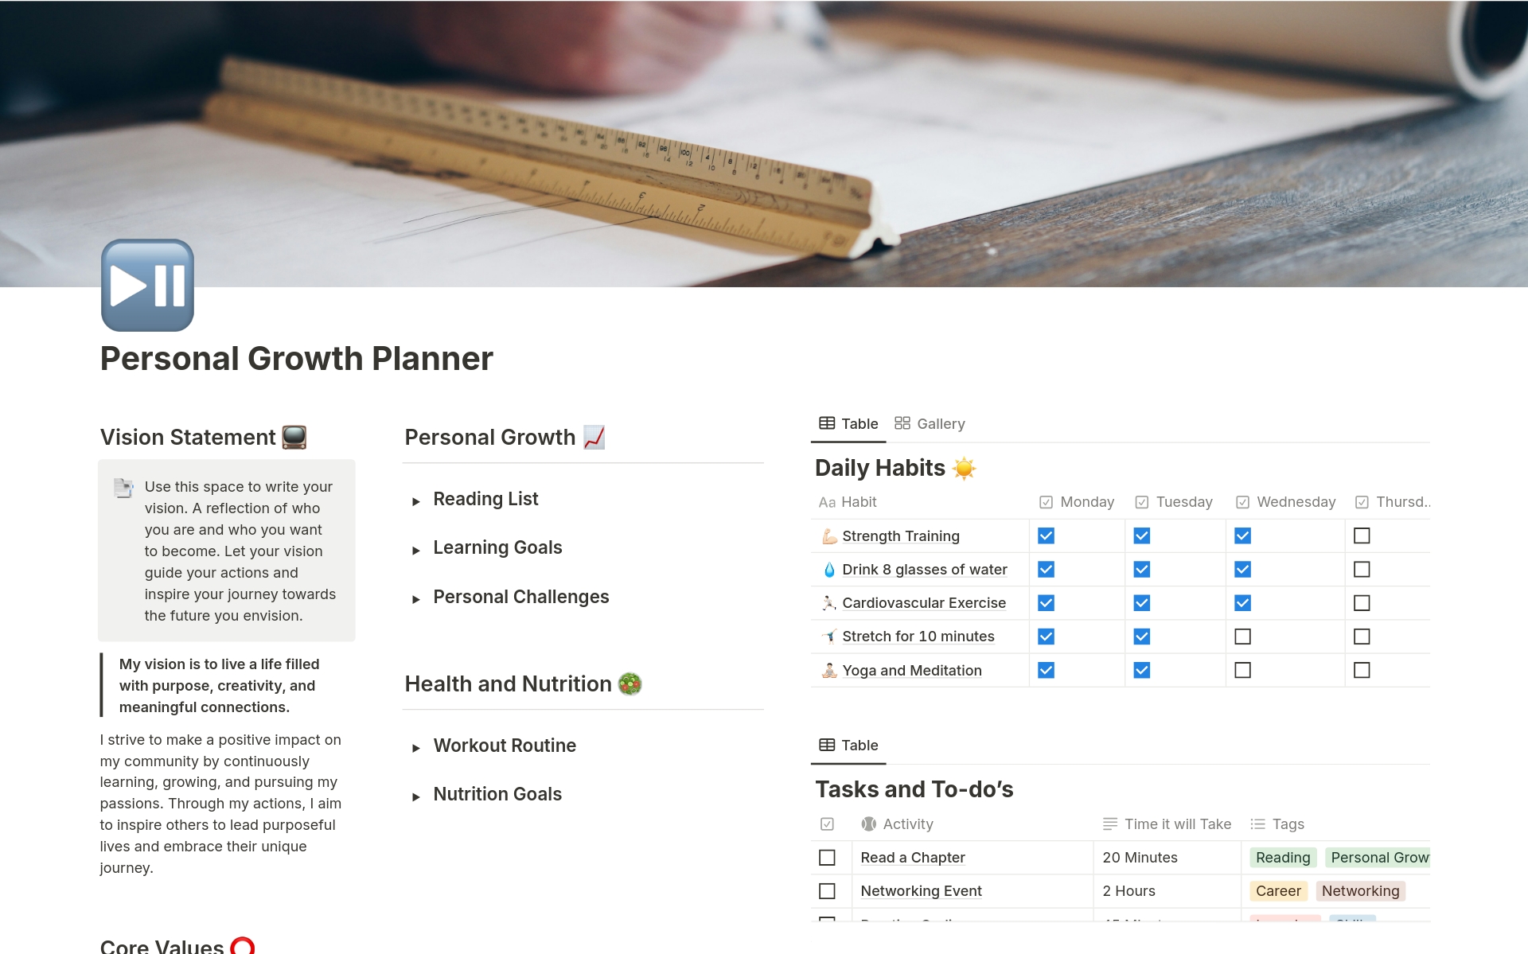This screenshot has height=954, width=1528.
Task: Click the Core Values section header
Action: click(x=170, y=944)
